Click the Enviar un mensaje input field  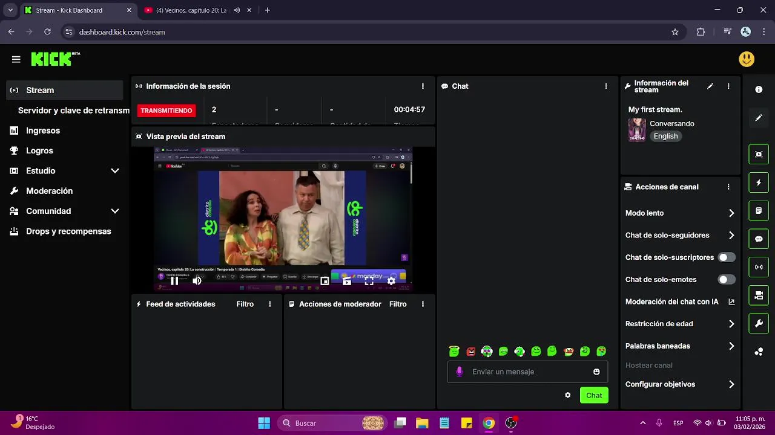pos(527,372)
